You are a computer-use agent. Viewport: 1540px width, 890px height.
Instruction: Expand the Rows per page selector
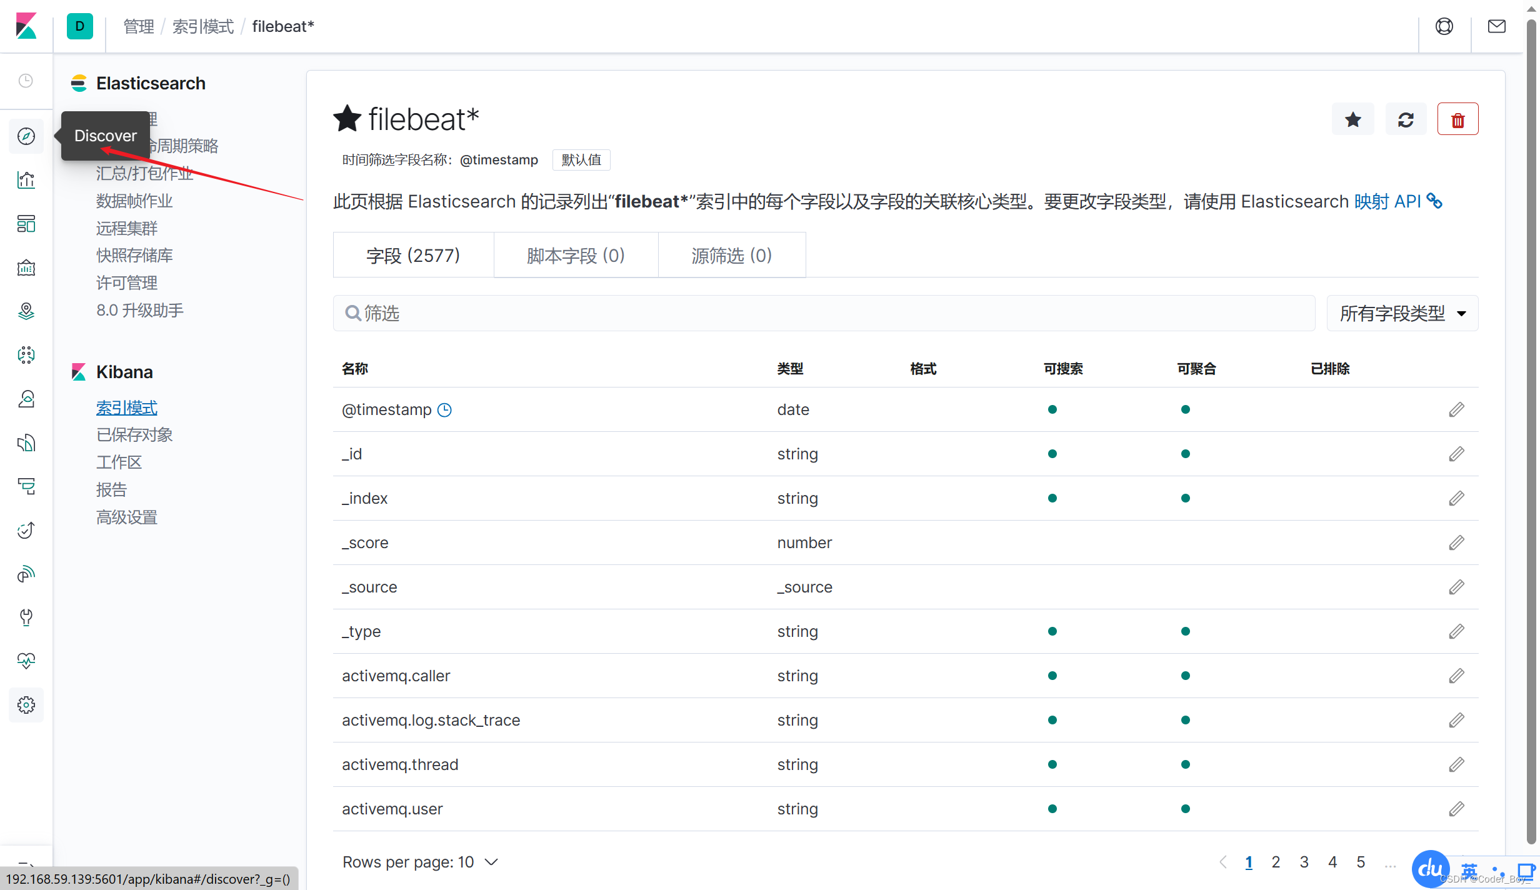(420, 862)
